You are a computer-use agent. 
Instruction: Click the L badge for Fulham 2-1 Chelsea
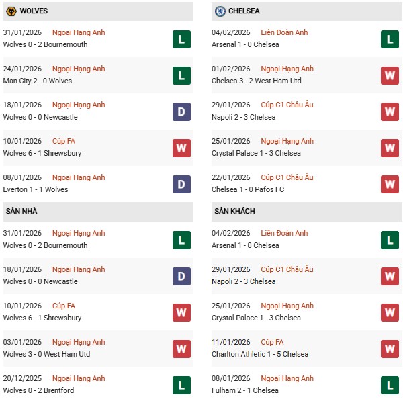pos(390,385)
